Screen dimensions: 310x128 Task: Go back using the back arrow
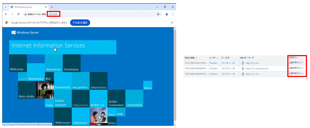(x=6, y=14)
